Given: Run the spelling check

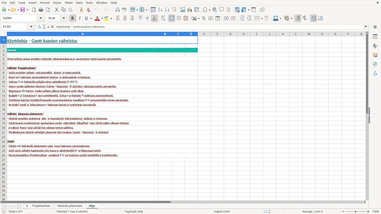Looking at the screenshot, I should 124,10.
